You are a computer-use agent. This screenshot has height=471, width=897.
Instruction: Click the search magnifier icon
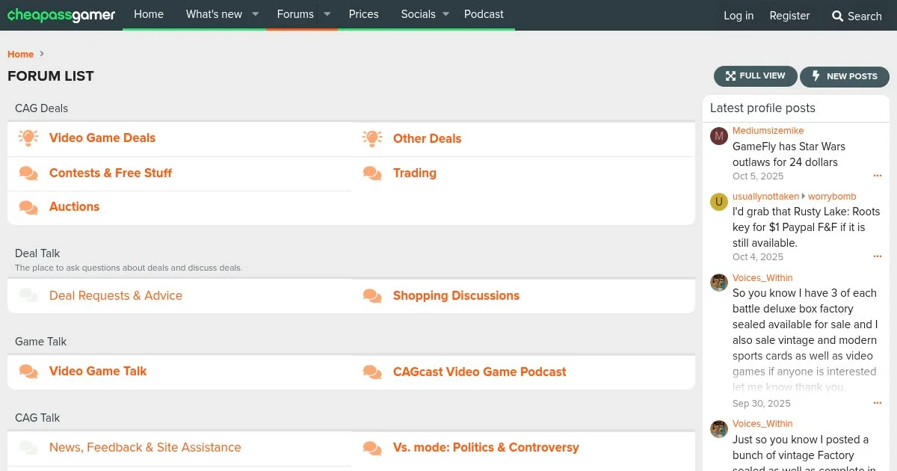(837, 16)
